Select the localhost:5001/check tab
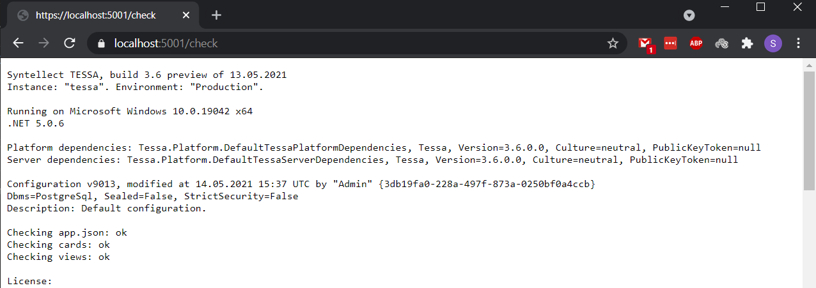The height and width of the screenshot is (288, 816). point(96,15)
